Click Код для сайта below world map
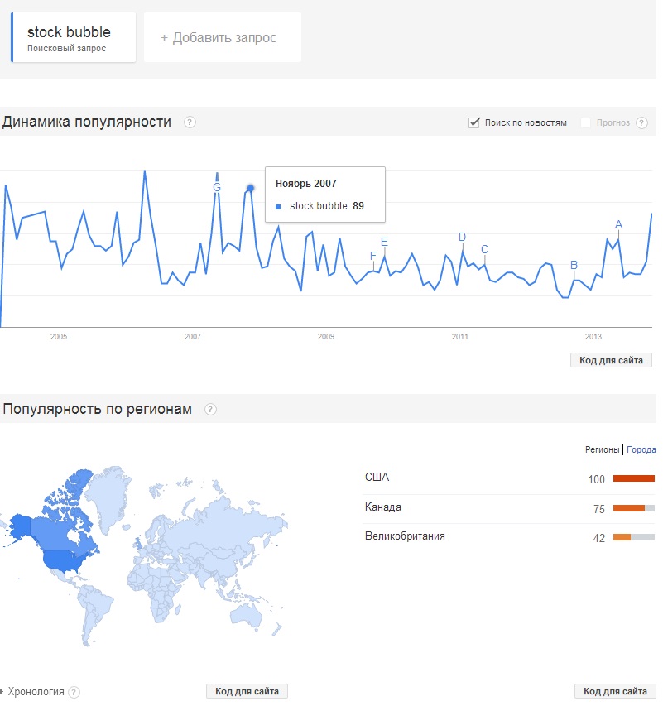Image resolution: width=663 pixels, height=706 pixels. pos(247,691)
